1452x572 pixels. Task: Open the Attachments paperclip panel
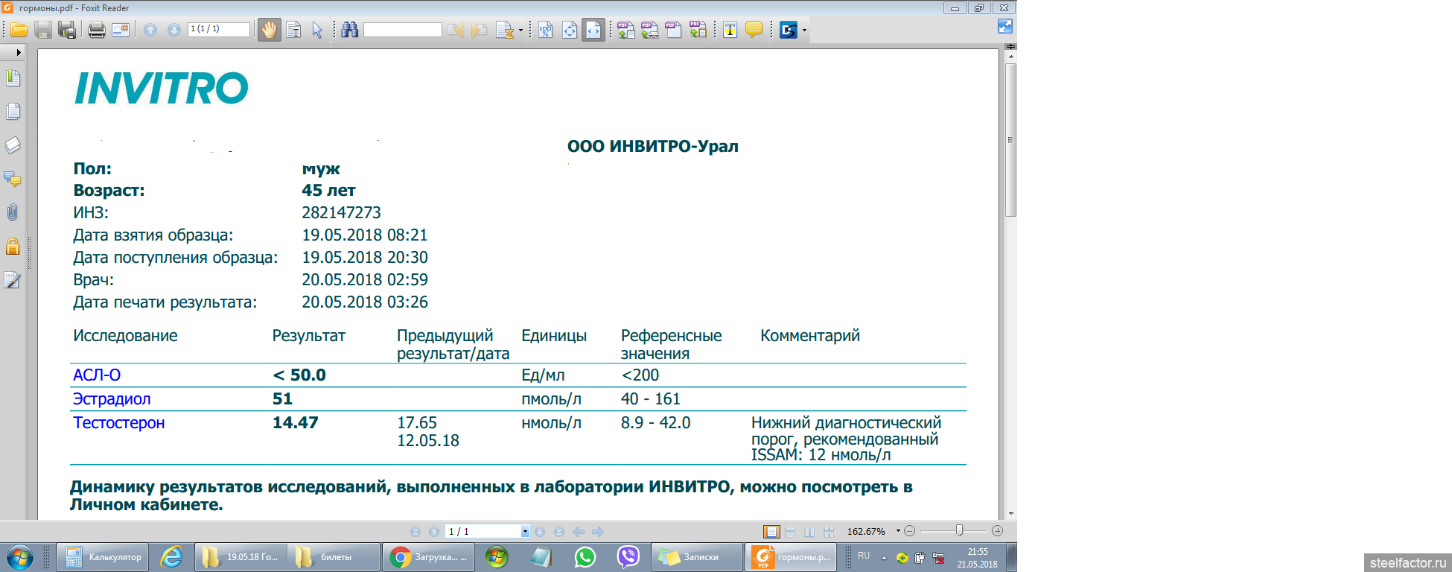coord(13,212)
